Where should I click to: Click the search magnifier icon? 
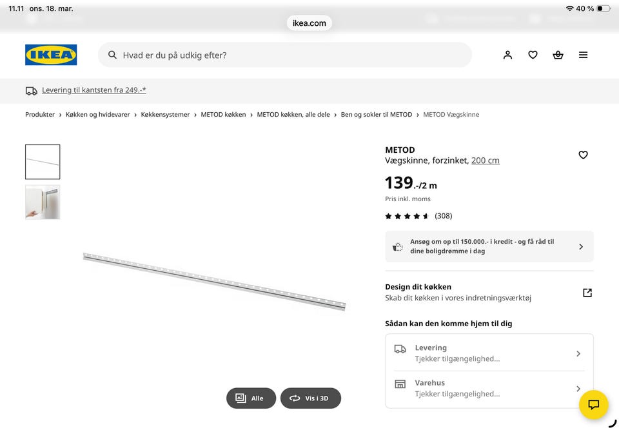112,55
